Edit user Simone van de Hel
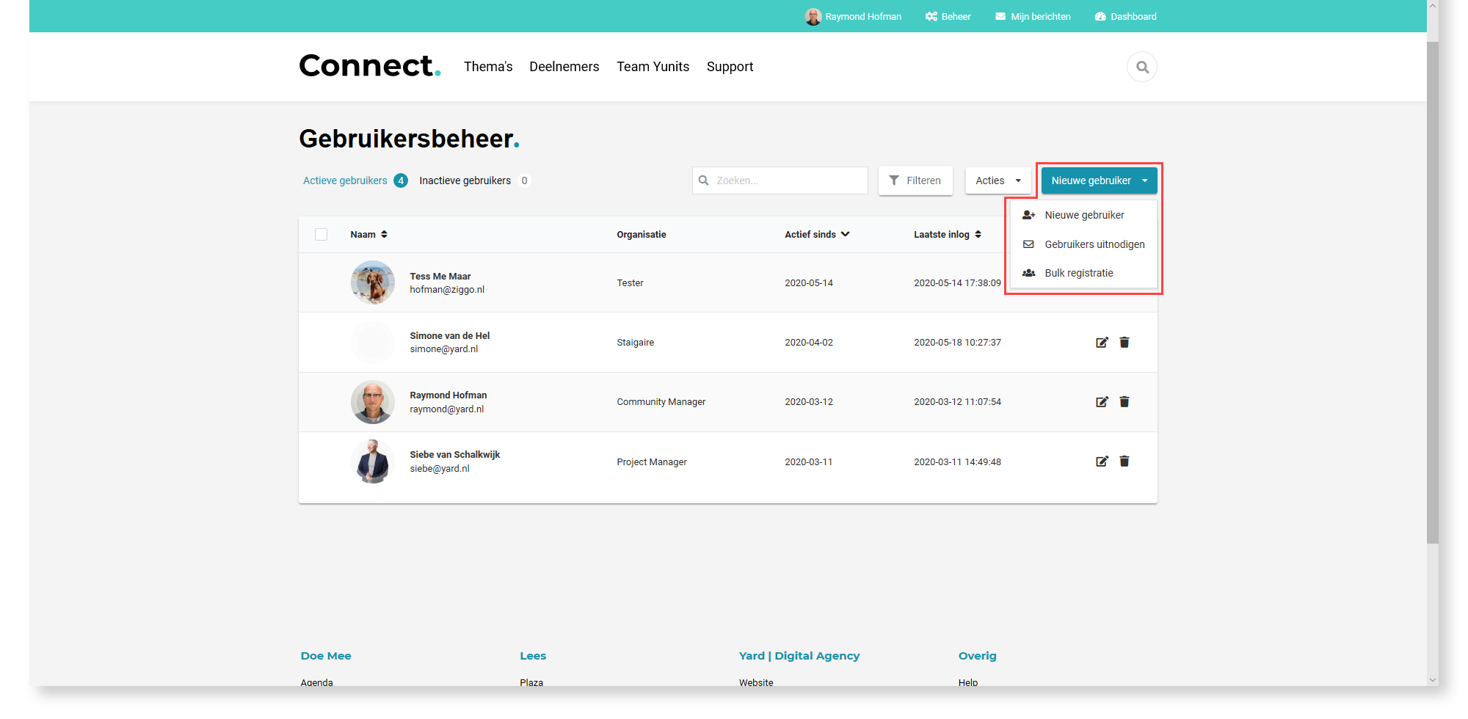The width and height of the screenshot is (1468, 719). pyautogui.click(x=1102, y=342)
